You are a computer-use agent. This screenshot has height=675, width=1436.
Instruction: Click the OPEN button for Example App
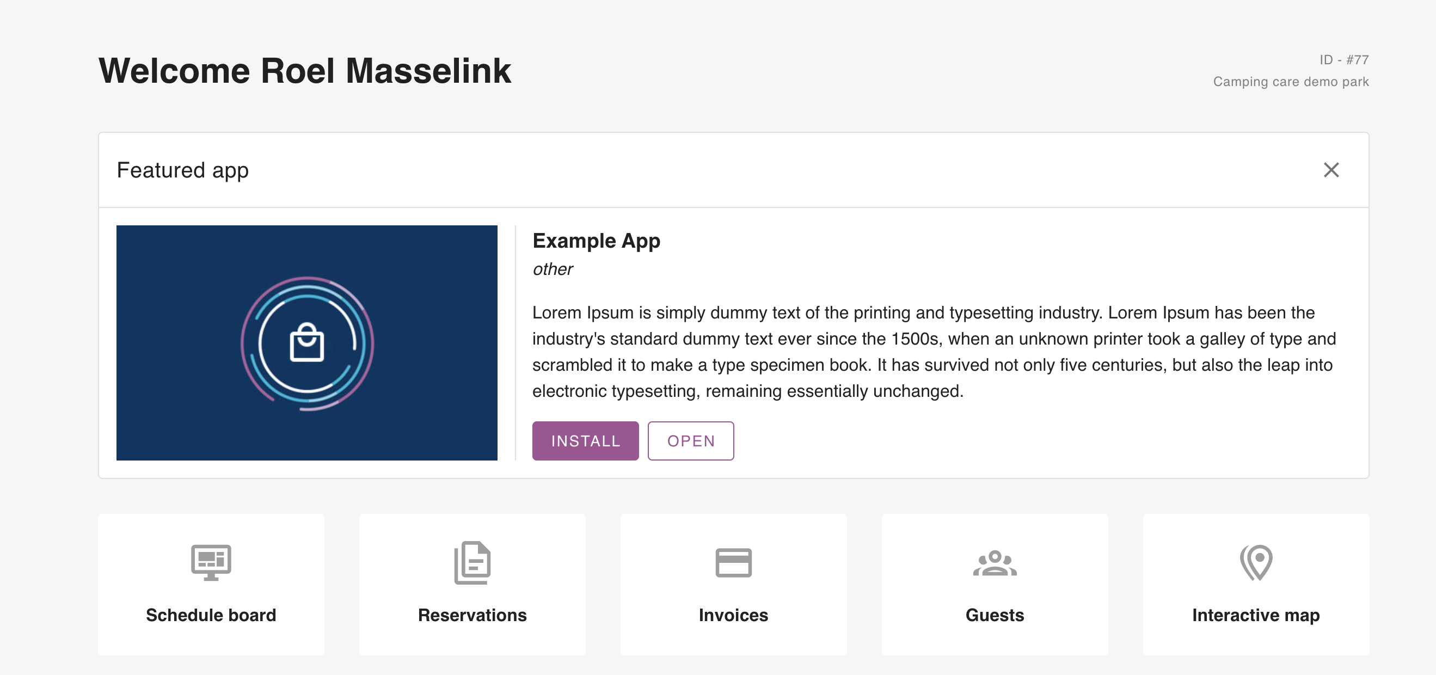691,440
